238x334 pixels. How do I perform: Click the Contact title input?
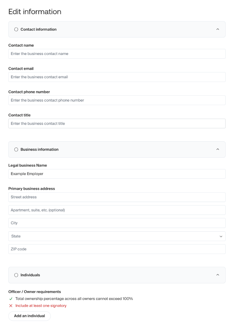[117, 123]
